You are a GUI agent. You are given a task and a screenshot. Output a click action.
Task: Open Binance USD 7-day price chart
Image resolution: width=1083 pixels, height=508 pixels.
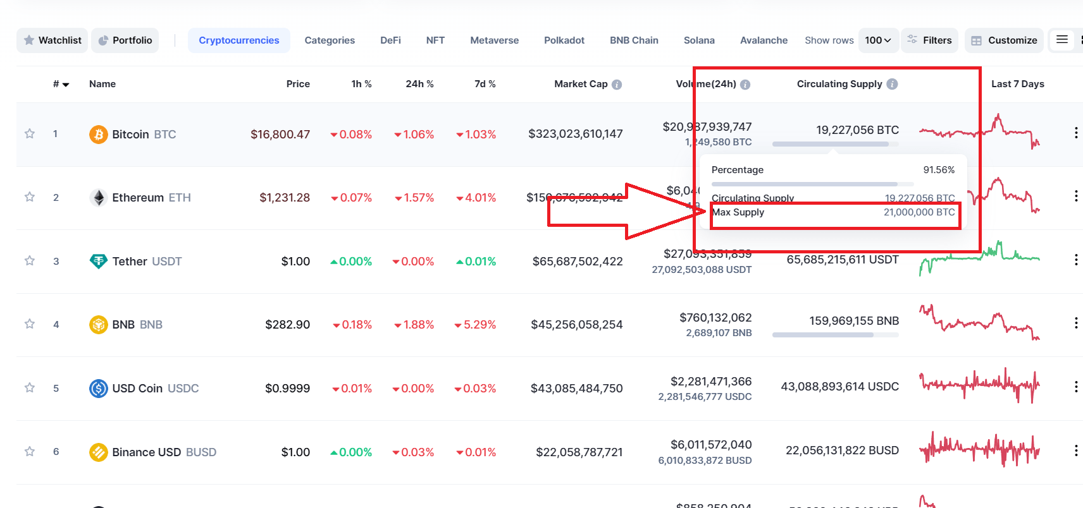pyautogui.click(x=979, y=449)
